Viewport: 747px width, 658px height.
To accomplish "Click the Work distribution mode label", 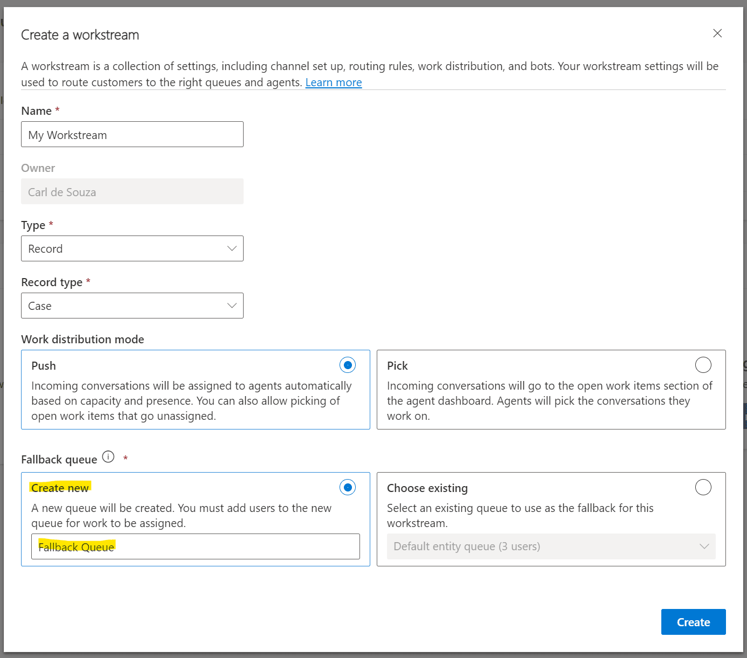I will tap(82, 340).
